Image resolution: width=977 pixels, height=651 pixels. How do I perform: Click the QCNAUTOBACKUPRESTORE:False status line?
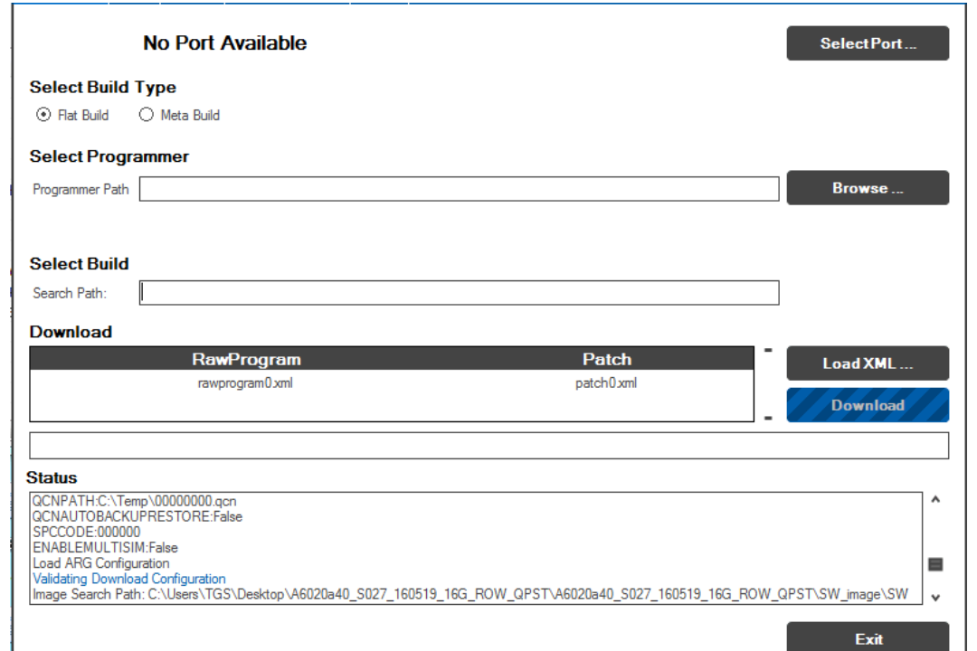coord(138,516)
